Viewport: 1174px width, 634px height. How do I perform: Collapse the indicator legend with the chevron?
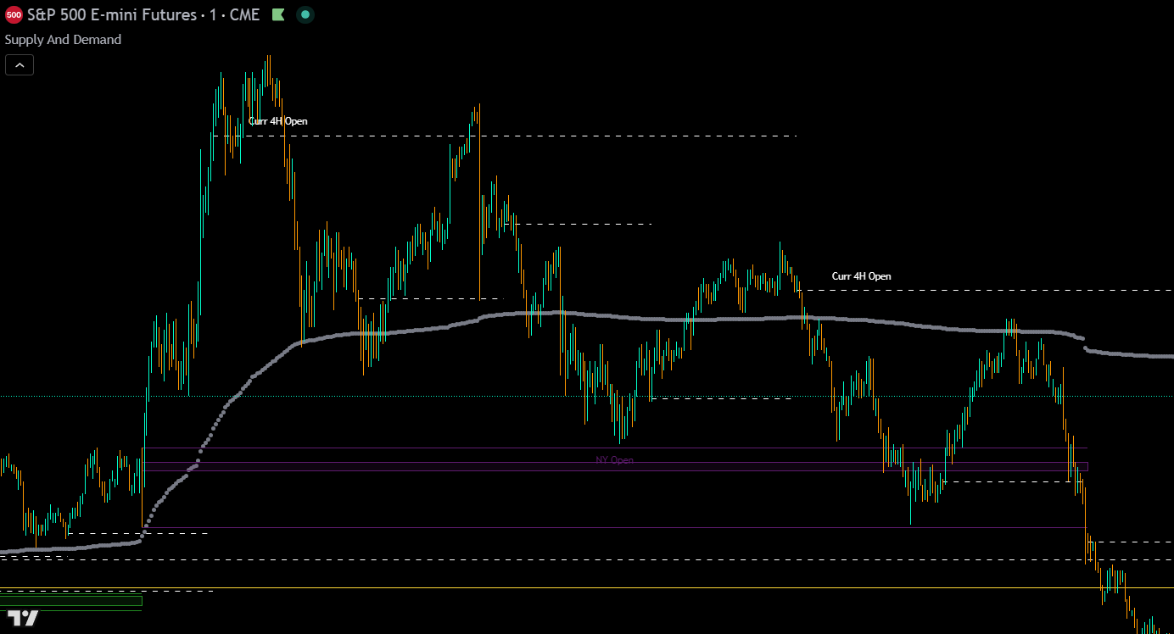tap(20, 64)
